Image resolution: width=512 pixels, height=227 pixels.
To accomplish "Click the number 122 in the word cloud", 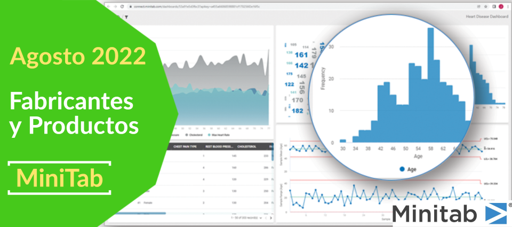I will [x=289, y=84].
